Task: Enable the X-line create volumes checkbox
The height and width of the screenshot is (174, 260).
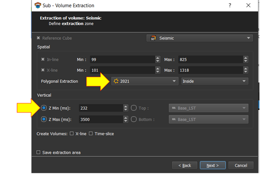Action: tap(72, 134)
